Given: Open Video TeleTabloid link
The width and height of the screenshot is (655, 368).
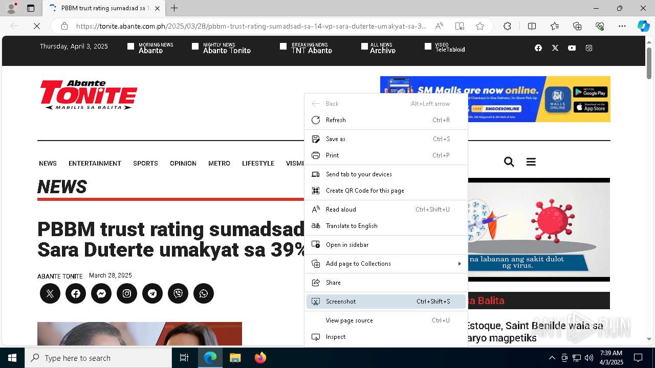Looking at the screenshot, I should pyautogui.click(x=445, y=48).
